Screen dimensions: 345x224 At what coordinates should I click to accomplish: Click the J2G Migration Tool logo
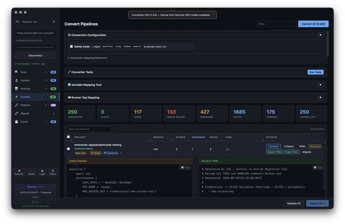click(18, 22)
